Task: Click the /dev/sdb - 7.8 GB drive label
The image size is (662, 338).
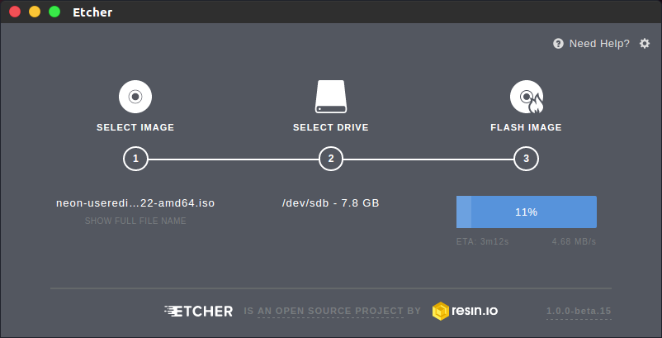Action: tap(330, 202)
